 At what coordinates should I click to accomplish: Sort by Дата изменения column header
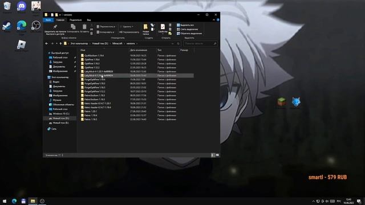click(x=139, y=50)
